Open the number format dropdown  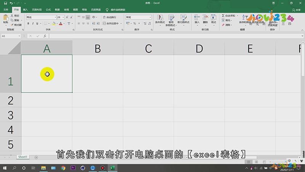tap(150, 17)
